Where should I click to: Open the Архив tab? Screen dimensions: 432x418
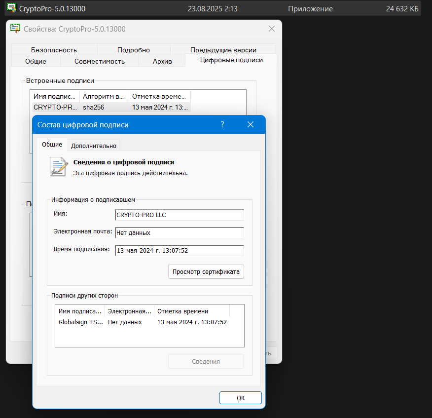[x=162, y=61]
